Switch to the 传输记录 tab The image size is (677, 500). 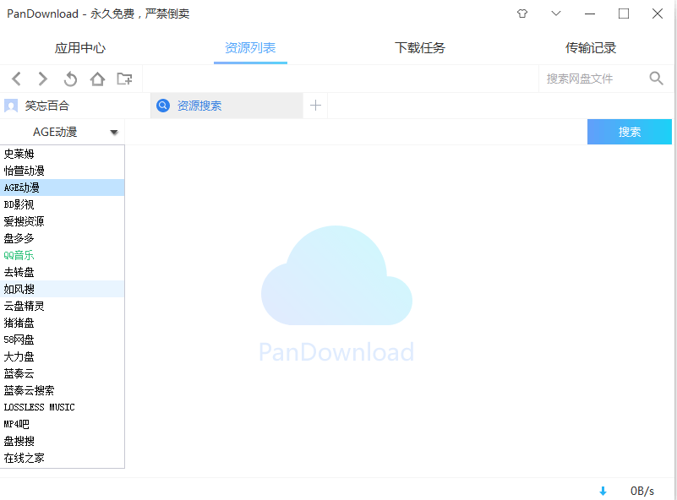pyautogui.click(x=591, y=48)
